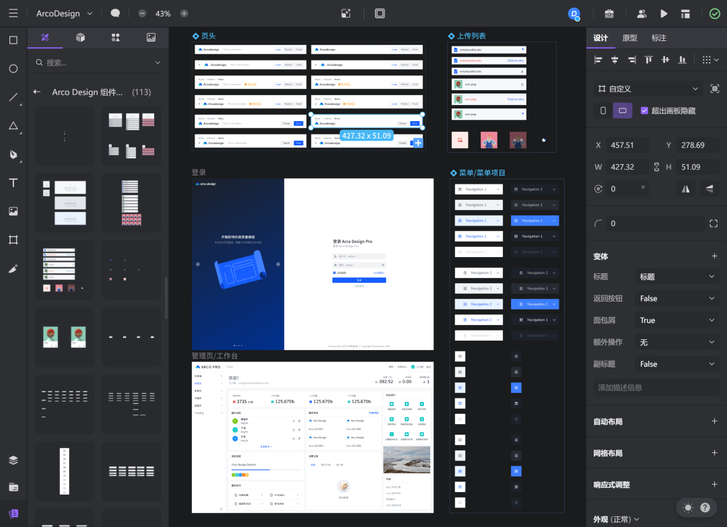Expand the 外观 (正常) blend mode chevron

point(637,519)
